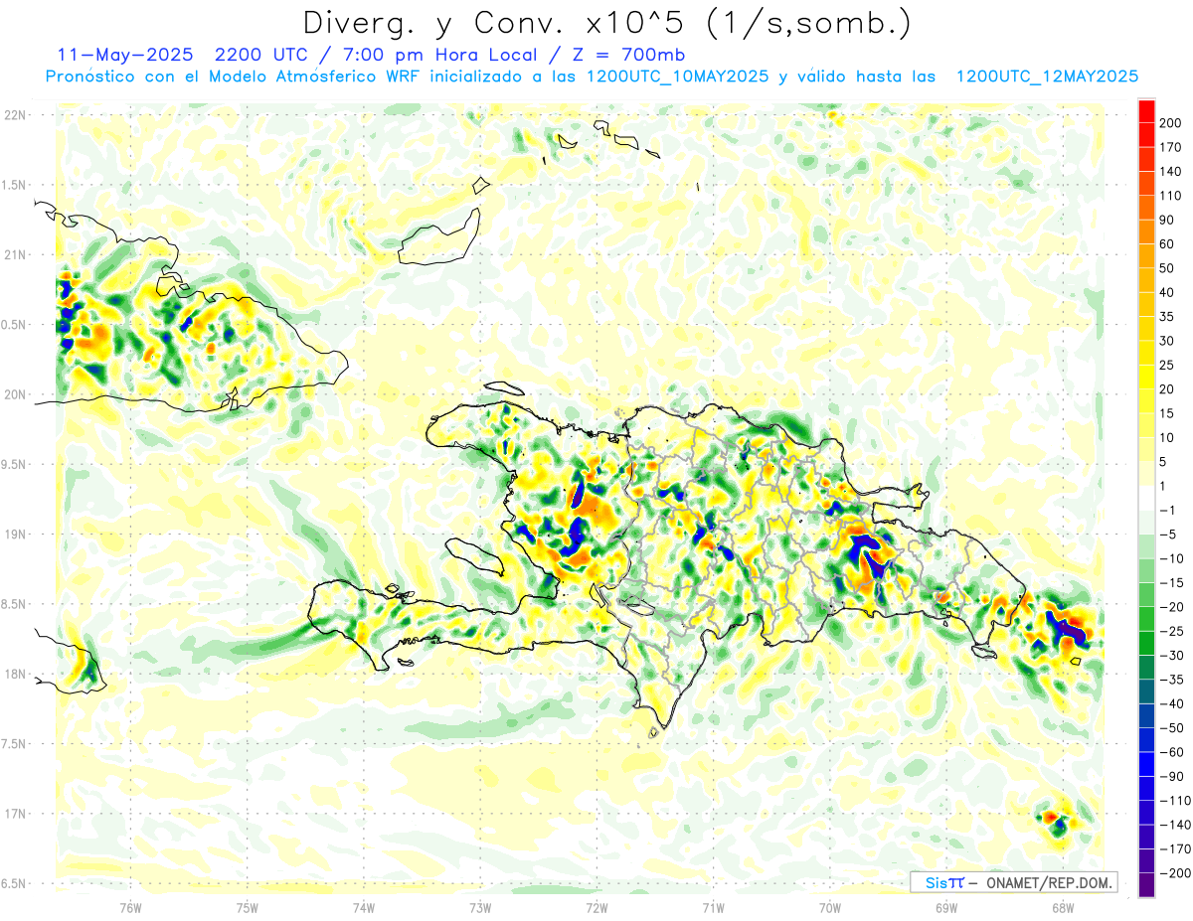Click the '8.5N' latitude label

(x=15, y=604)
